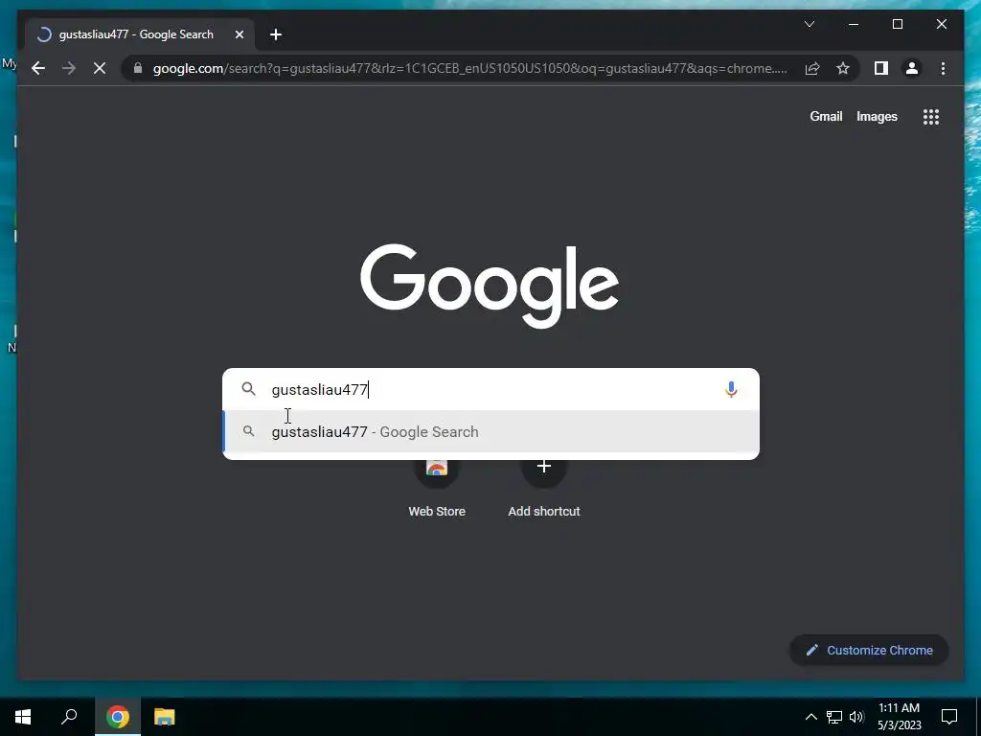Open File Explorer from the taskbar

tap(165, 717)
